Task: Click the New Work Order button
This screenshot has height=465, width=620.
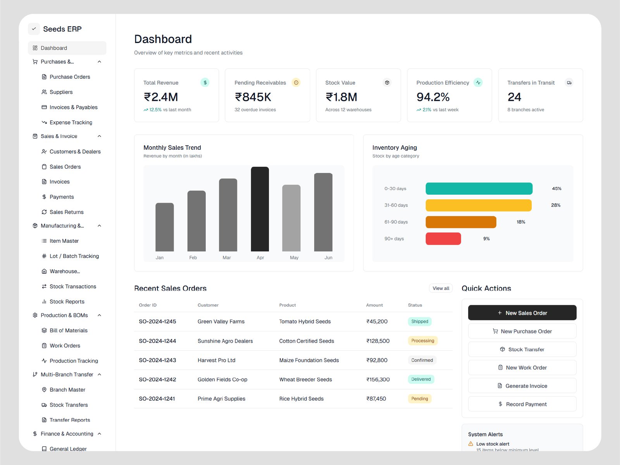Action: [522, 368]
